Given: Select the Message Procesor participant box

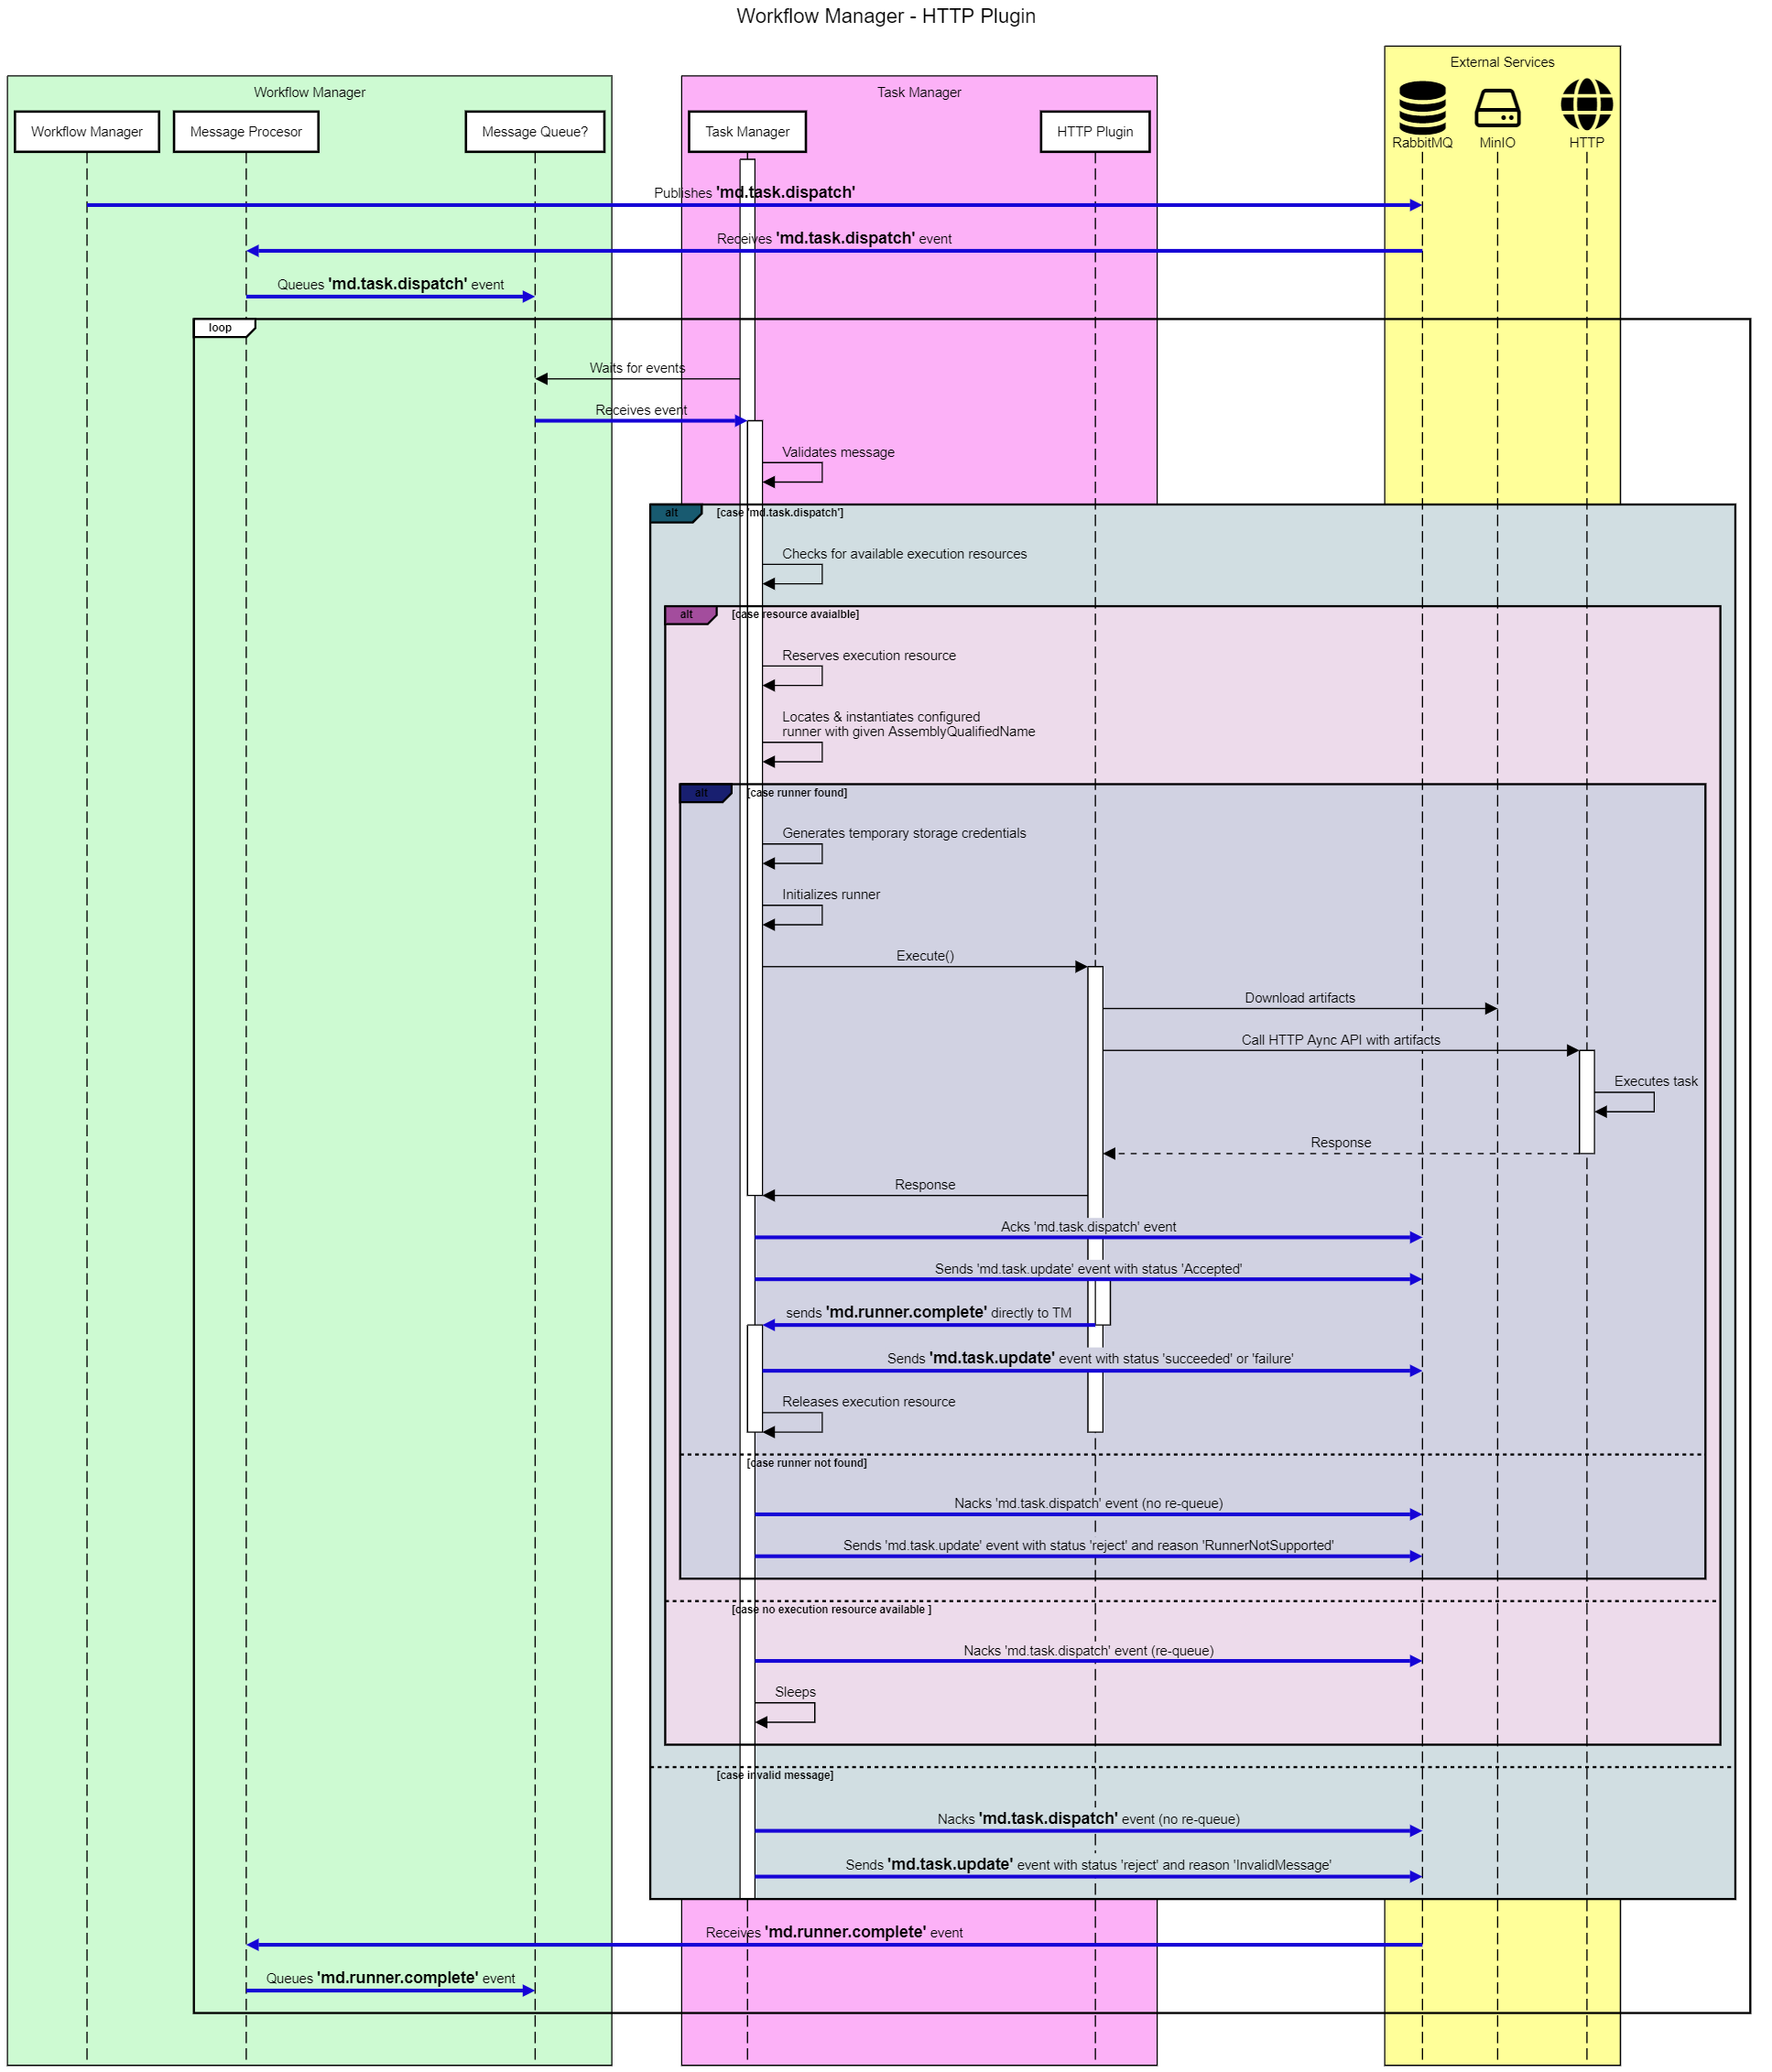Looking at the screenshot, I should (x=245, y=131).
